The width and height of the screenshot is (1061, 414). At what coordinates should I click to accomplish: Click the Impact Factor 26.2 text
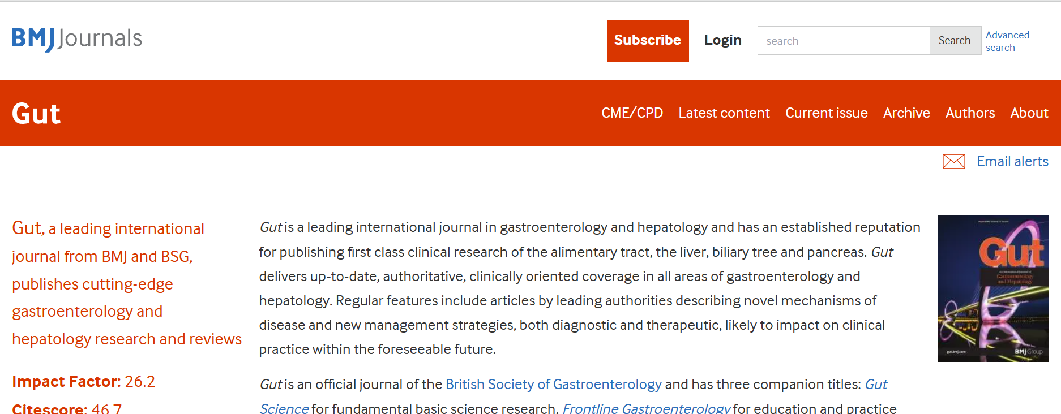click(83, 382)
